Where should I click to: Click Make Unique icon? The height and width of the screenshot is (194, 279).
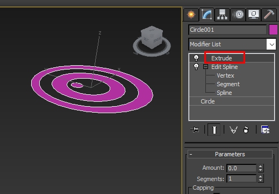click(x=233, y=130)
